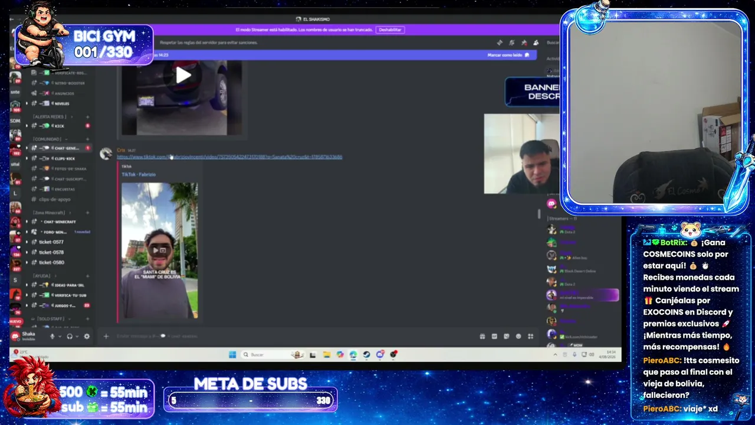Viewport: 755px width, 425px height.
Task: Show hidden system tray icons
Action: 554,355
